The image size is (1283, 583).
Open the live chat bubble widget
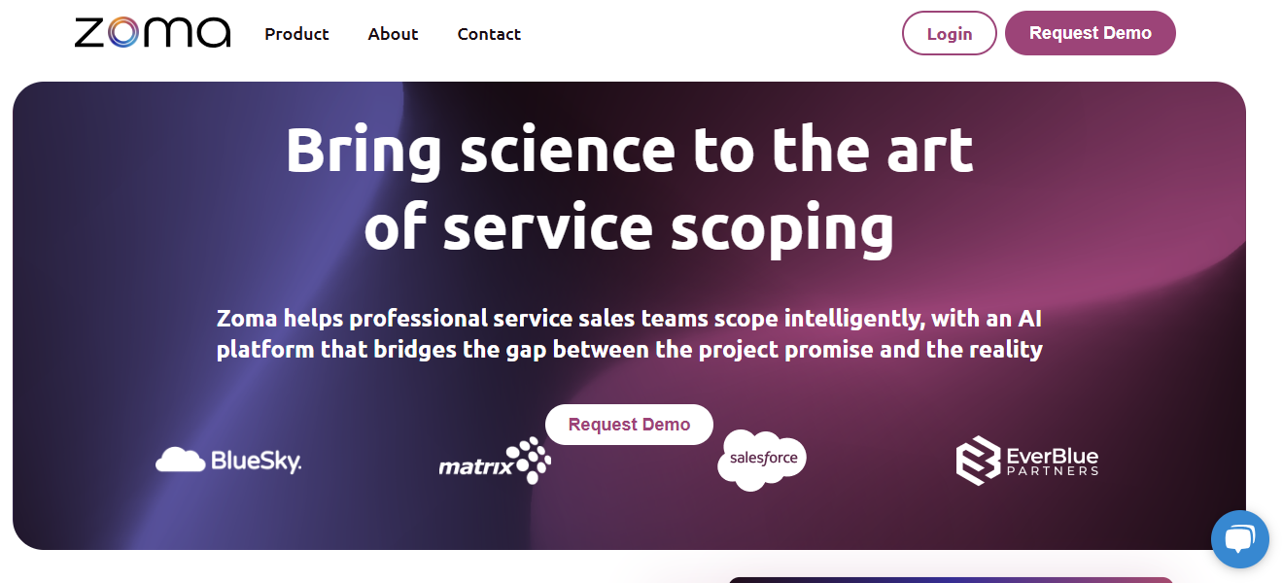(1240, 539)
